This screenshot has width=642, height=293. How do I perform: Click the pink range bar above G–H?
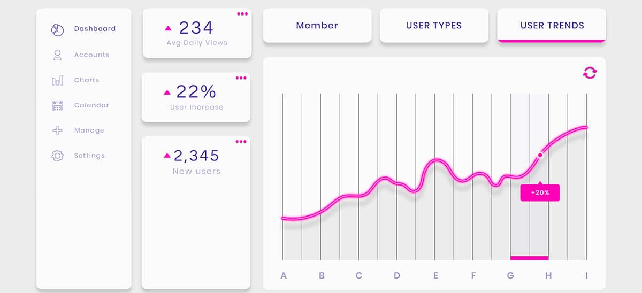529,258
